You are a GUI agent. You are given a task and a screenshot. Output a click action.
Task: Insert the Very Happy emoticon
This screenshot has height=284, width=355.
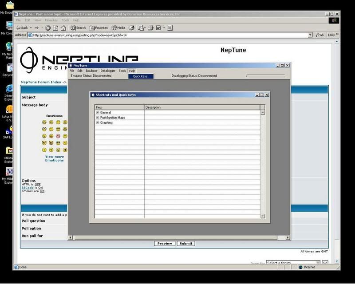(44, 122)
